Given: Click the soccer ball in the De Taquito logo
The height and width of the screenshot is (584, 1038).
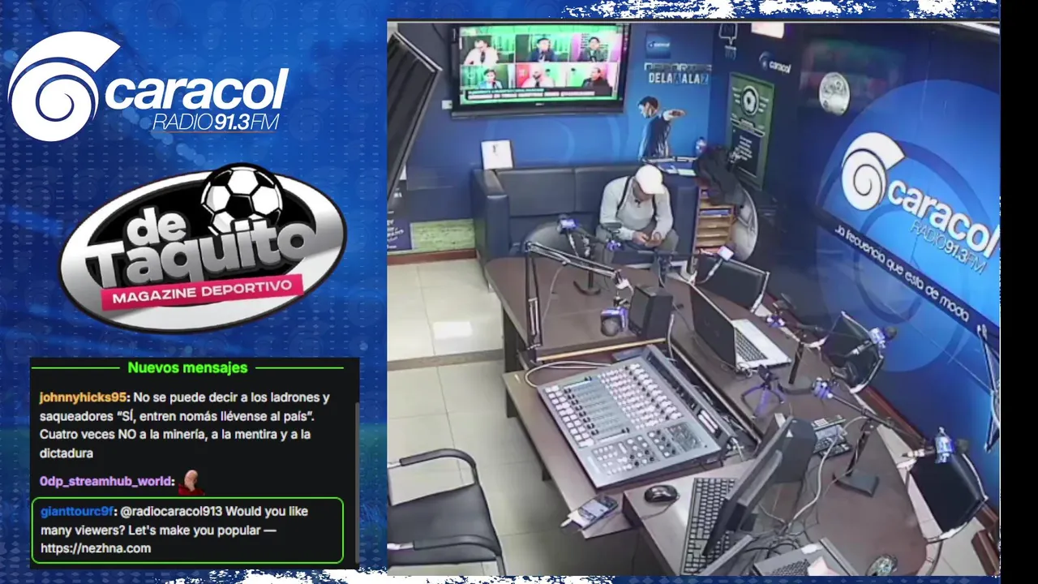Looking at the screenshot, I should [x=242, y=197].
